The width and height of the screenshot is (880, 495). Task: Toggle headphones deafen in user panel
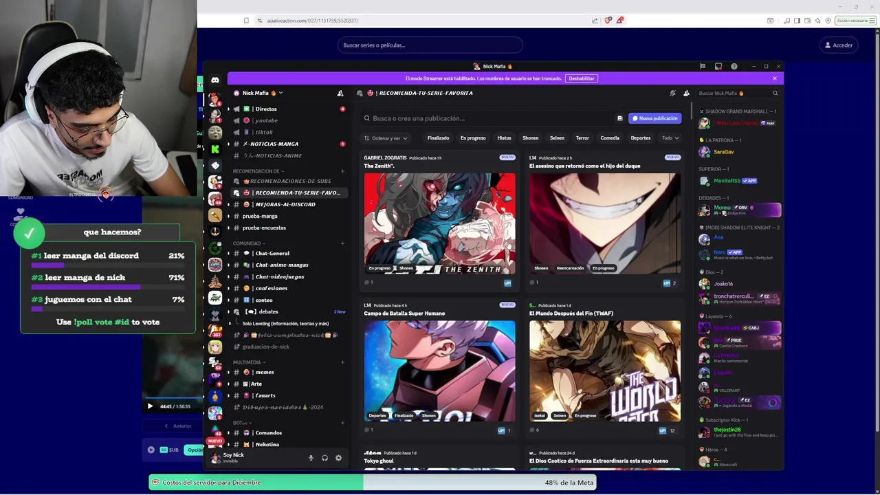tap(324, 458)
